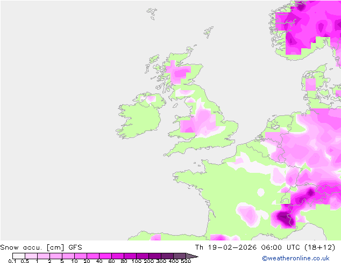
Task: Click the 200–300 cm legend color box
Action: (x=155, y=256)
